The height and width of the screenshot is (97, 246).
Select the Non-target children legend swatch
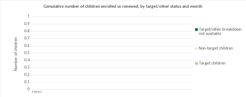coord(196,48)
